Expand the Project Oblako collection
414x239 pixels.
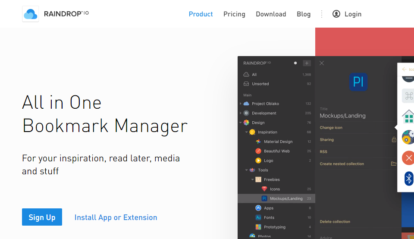(241, 104)
